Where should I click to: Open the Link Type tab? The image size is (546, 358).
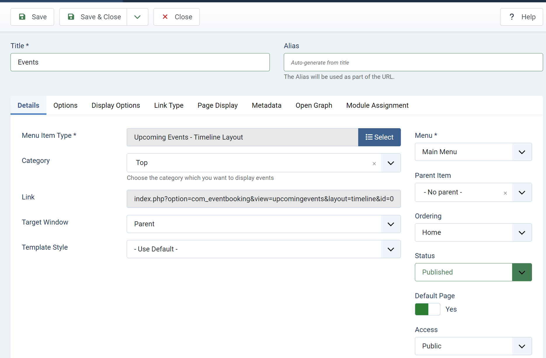[x=169, y=105]
